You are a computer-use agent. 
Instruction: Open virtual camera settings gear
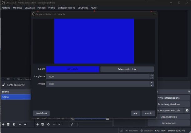coord(187,111)
